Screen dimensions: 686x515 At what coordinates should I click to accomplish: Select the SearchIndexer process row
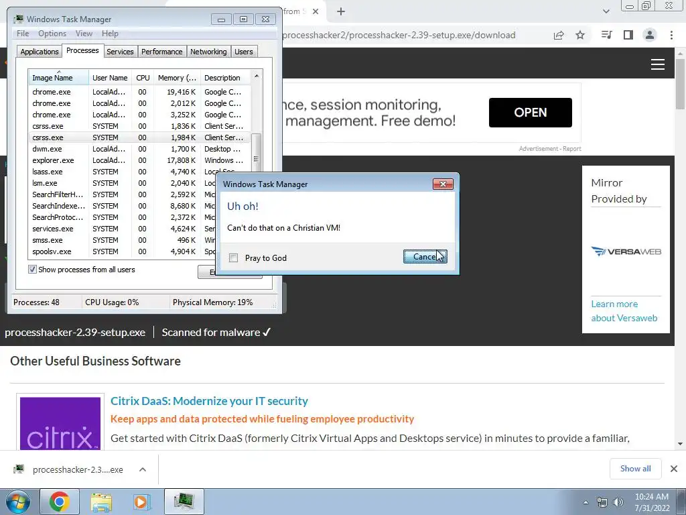(123, 206)
